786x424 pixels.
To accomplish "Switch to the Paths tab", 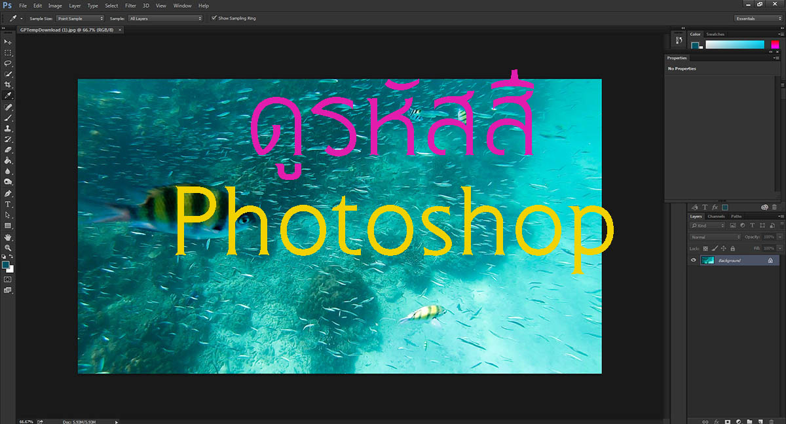I will tap(736, 217).
